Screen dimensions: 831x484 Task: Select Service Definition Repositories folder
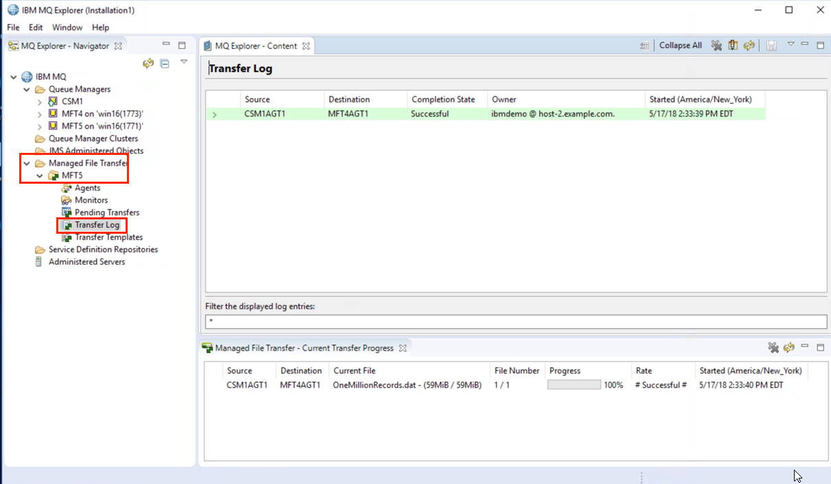coord(103,250)
